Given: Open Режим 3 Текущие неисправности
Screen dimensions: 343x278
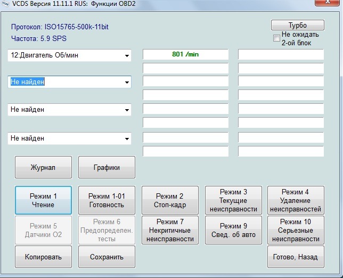Looking at the screenshot, I should point(233,200).
